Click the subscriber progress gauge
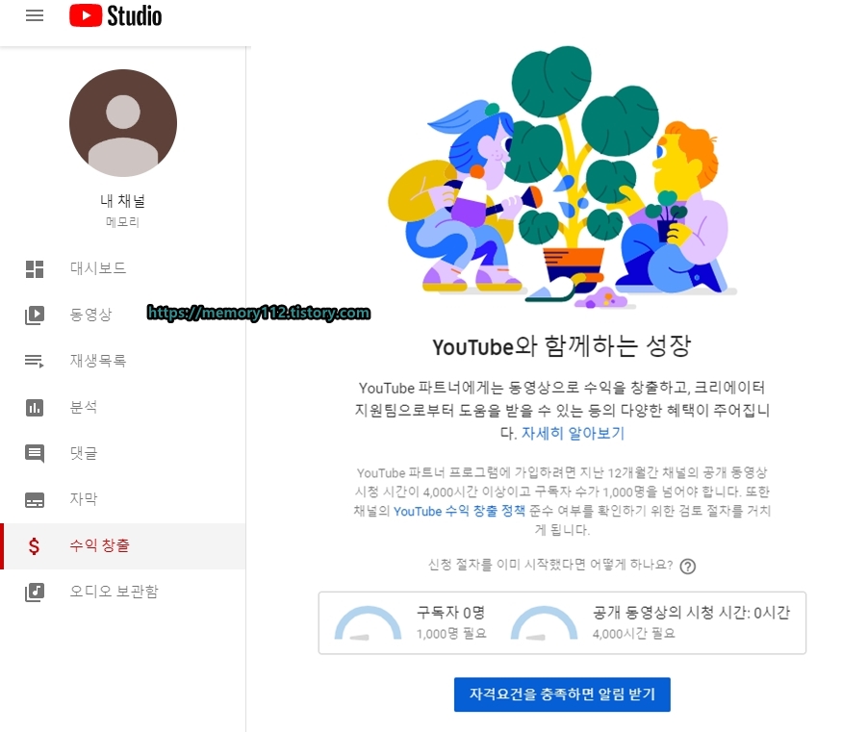Screen dimensions: 842x732 [x=368, y=623]
